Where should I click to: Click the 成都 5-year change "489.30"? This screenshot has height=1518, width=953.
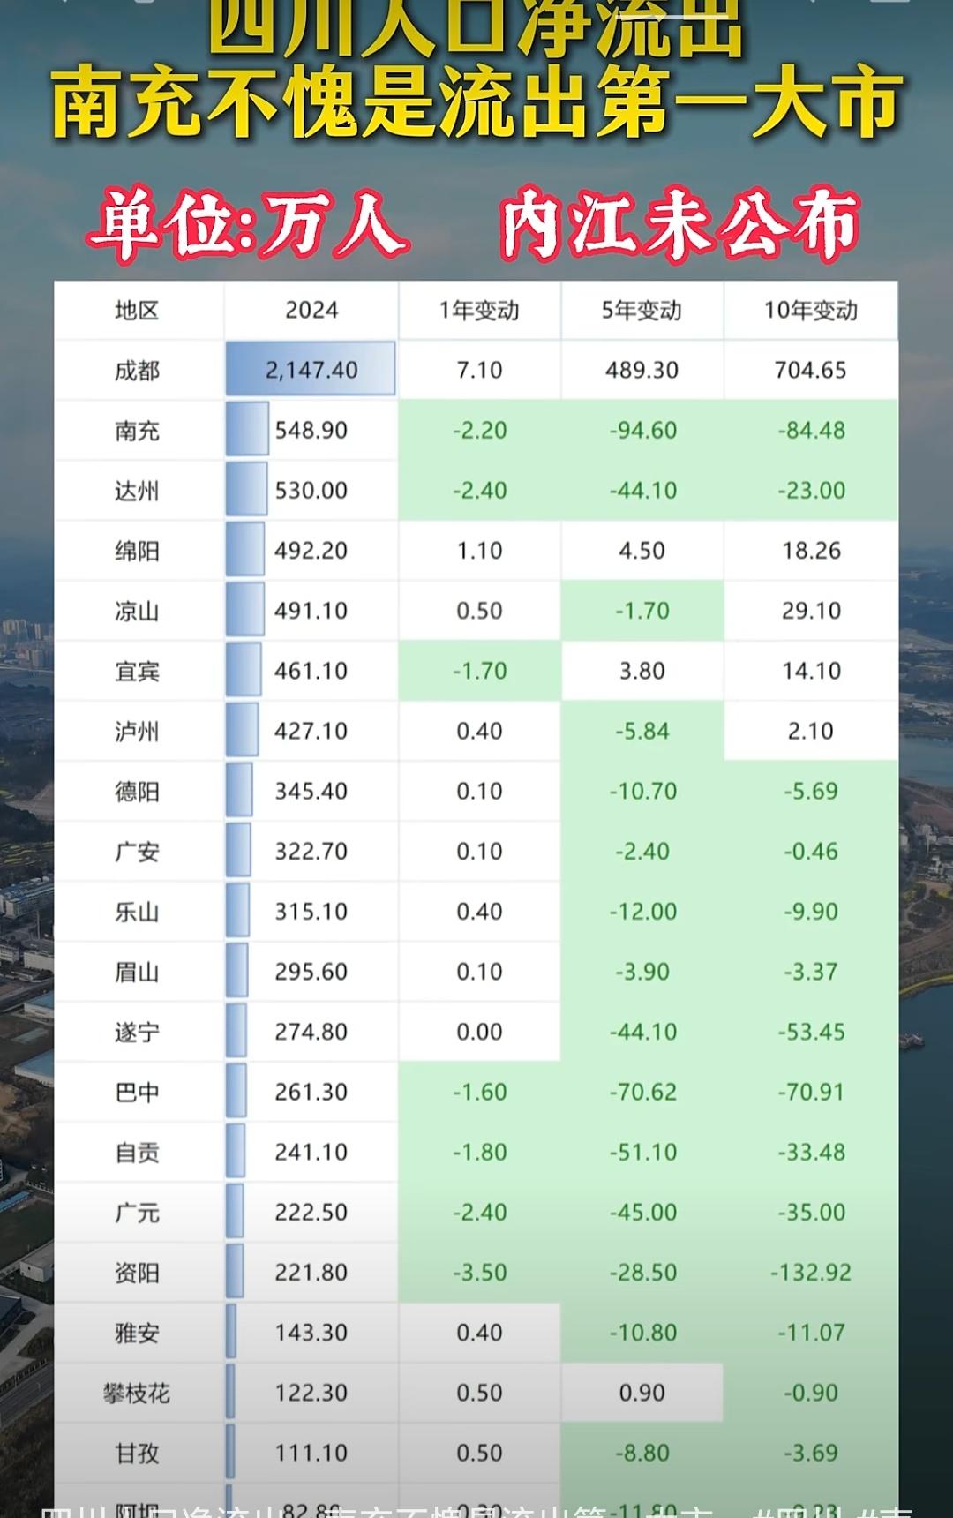click(642, 370)
